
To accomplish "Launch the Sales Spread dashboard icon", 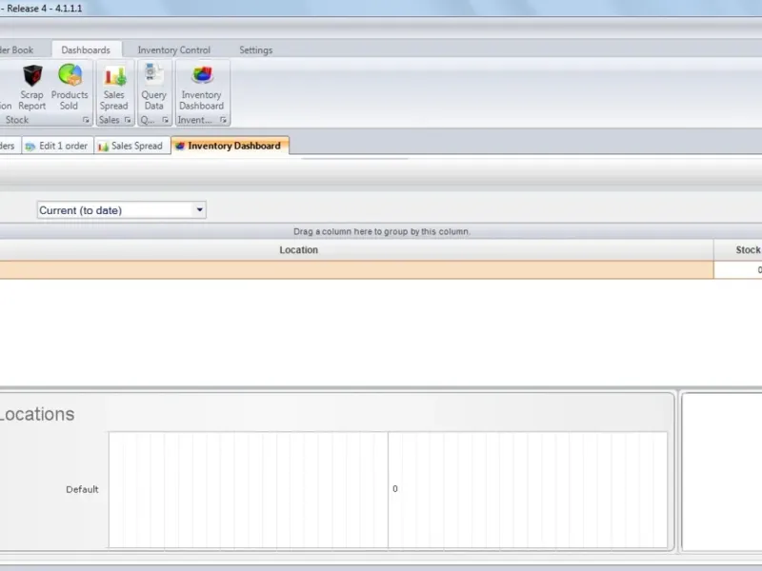I will coord(114,88).
